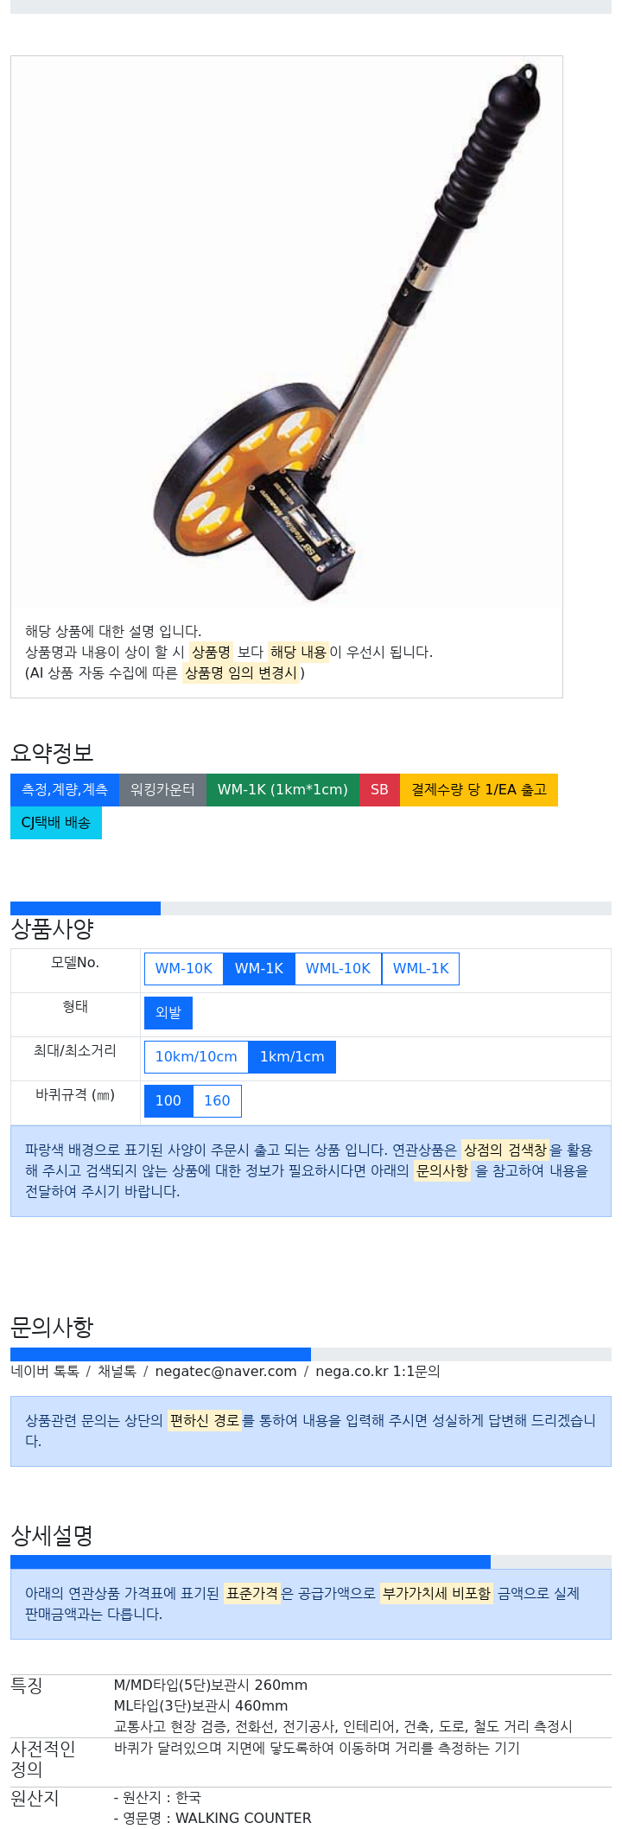Click the CJ택배 배송 shipping tag
The width and height of the screenshot is (622, 1829).
click(56, 823)
